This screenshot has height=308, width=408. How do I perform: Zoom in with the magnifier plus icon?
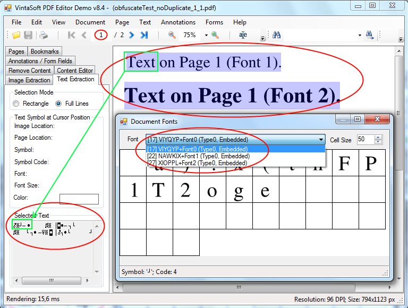(x=215, y=35)
